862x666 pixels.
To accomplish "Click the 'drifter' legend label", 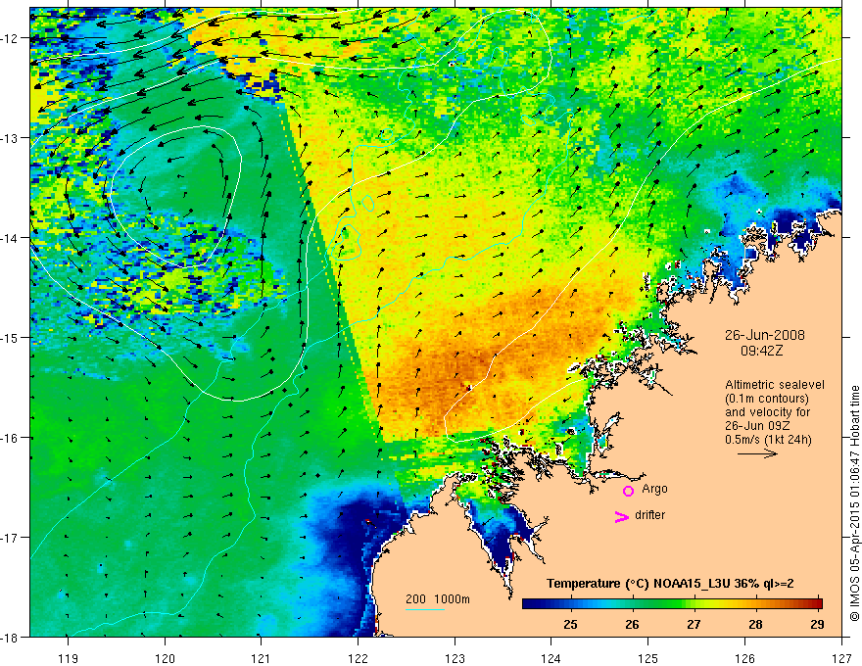I will tap(649, 515).
